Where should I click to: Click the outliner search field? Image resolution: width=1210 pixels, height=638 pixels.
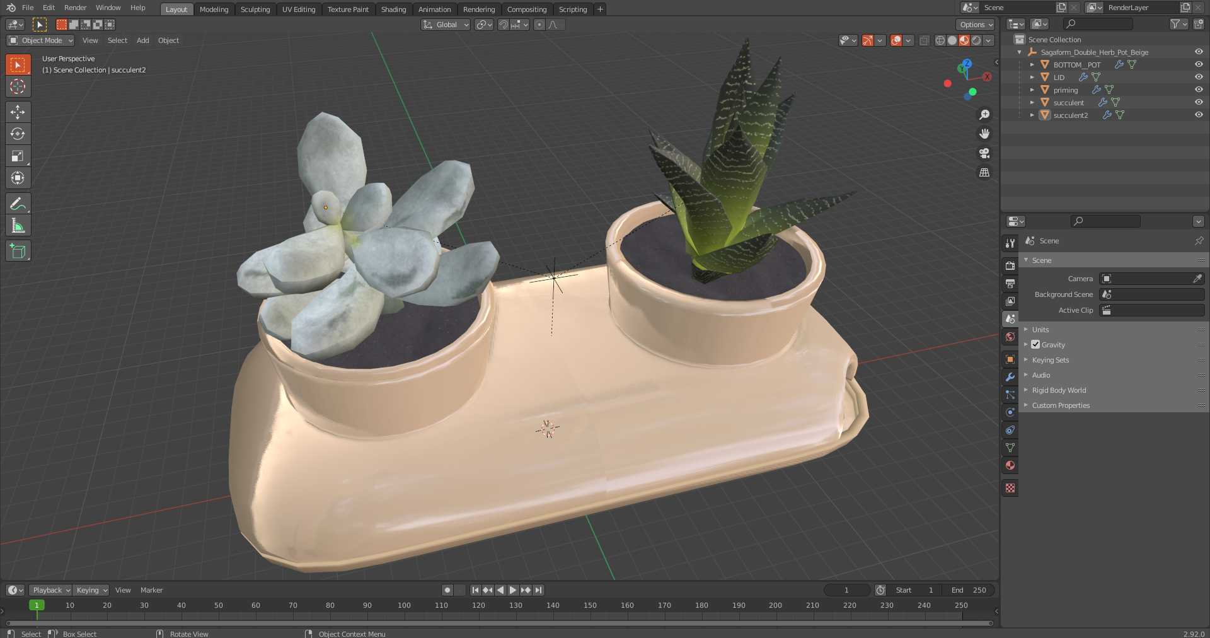[x=1098, y=24]
